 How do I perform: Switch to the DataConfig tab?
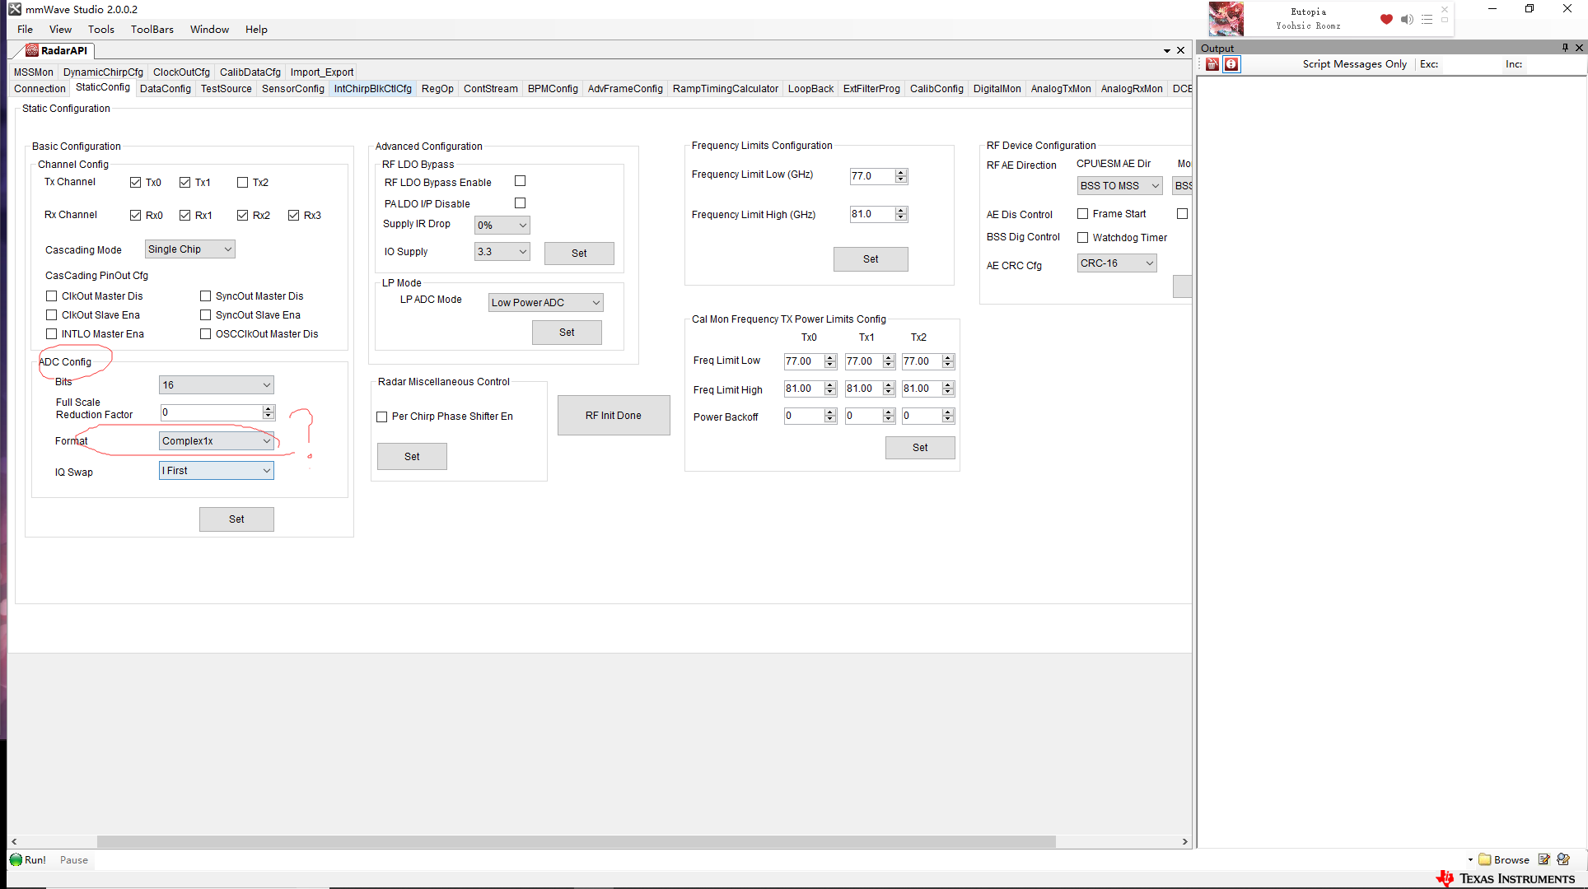[165, 89]
